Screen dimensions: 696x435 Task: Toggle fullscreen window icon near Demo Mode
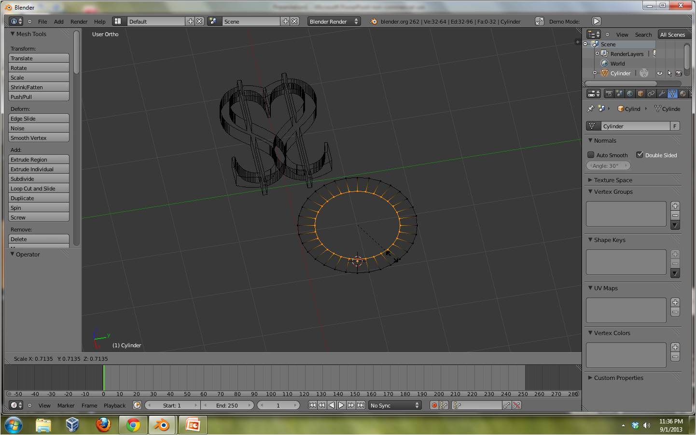[x=539, y=21]
